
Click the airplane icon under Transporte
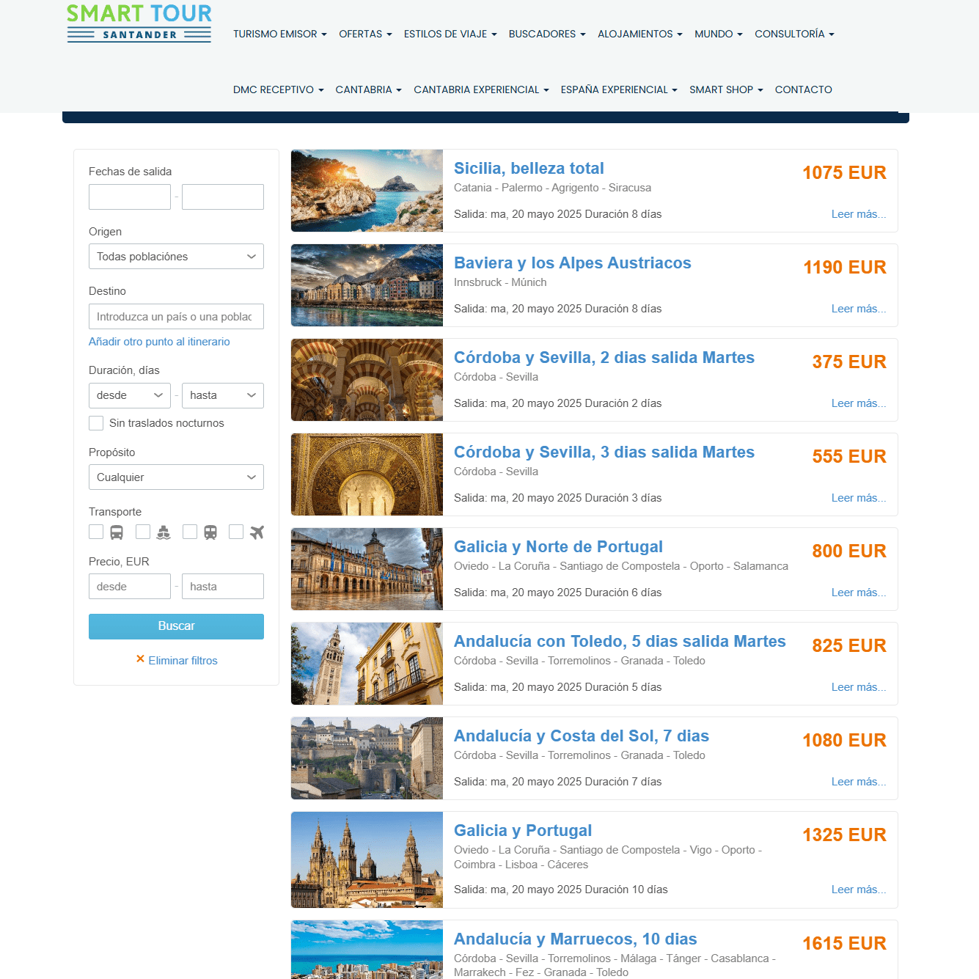point(257,532)
